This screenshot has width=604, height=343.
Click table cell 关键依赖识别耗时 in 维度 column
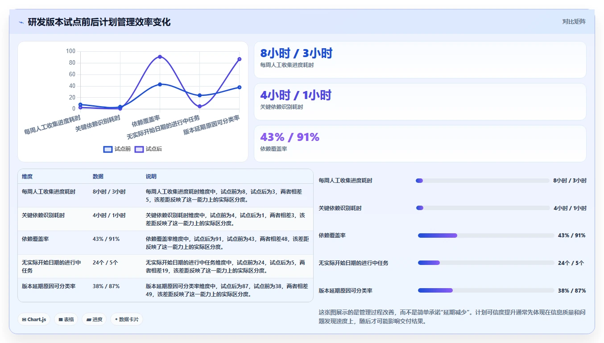coord(43,215)
